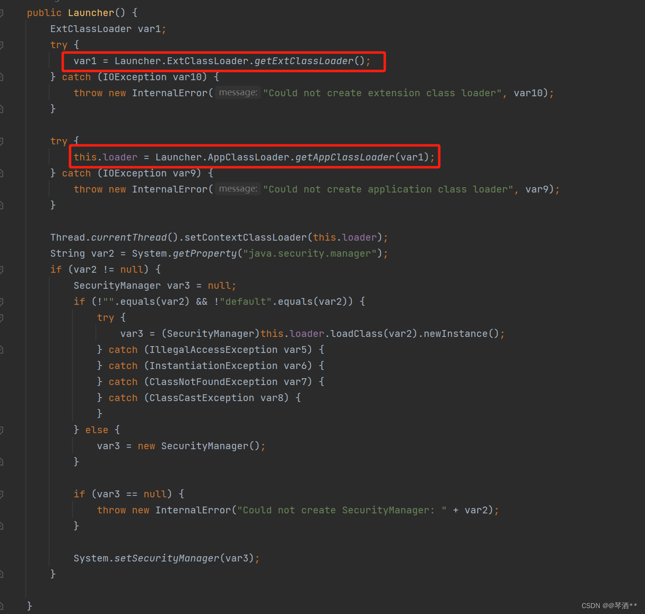Collapse fold marker on catch IllegalAccessException line
The width and height of the screenshot is (645, 614).
tap(1, 350)
